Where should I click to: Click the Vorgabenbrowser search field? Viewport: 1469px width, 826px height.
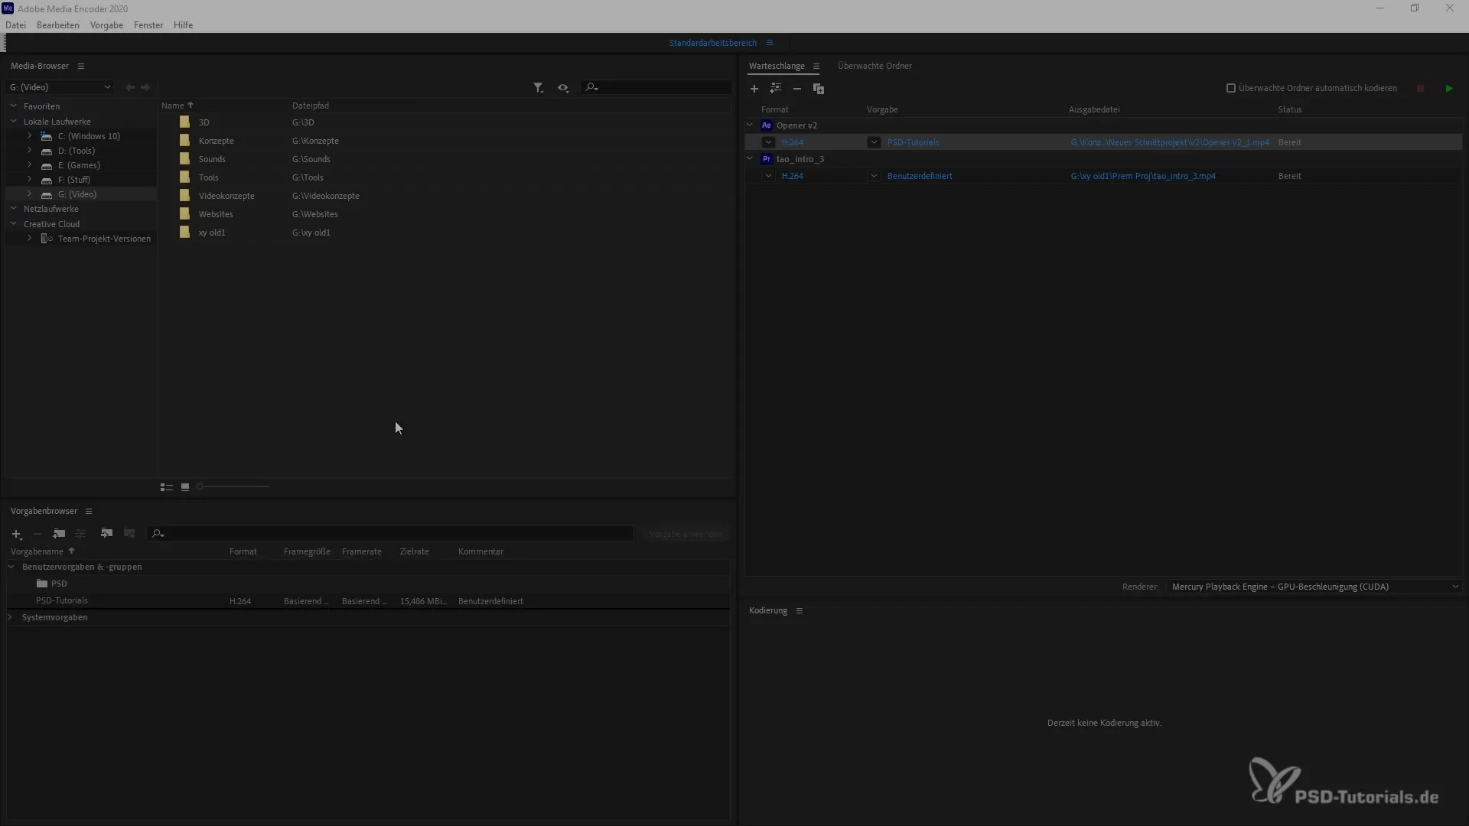tap(390, 534)
